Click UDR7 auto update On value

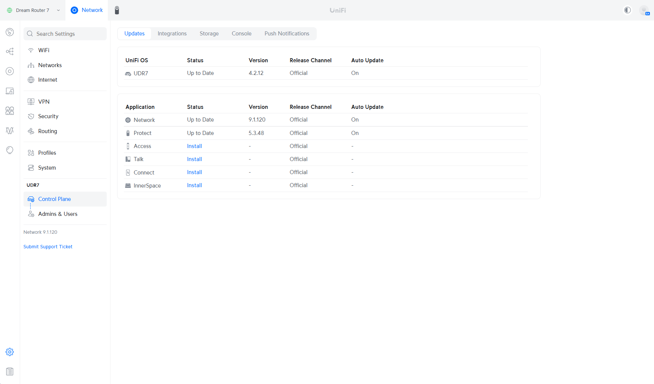(355, 73)
